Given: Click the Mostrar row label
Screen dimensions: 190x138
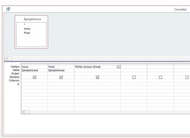Looking at the screenshot, I should (x=15, y=77).
